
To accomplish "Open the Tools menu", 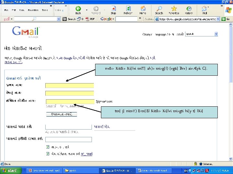I will pos(45,10).
